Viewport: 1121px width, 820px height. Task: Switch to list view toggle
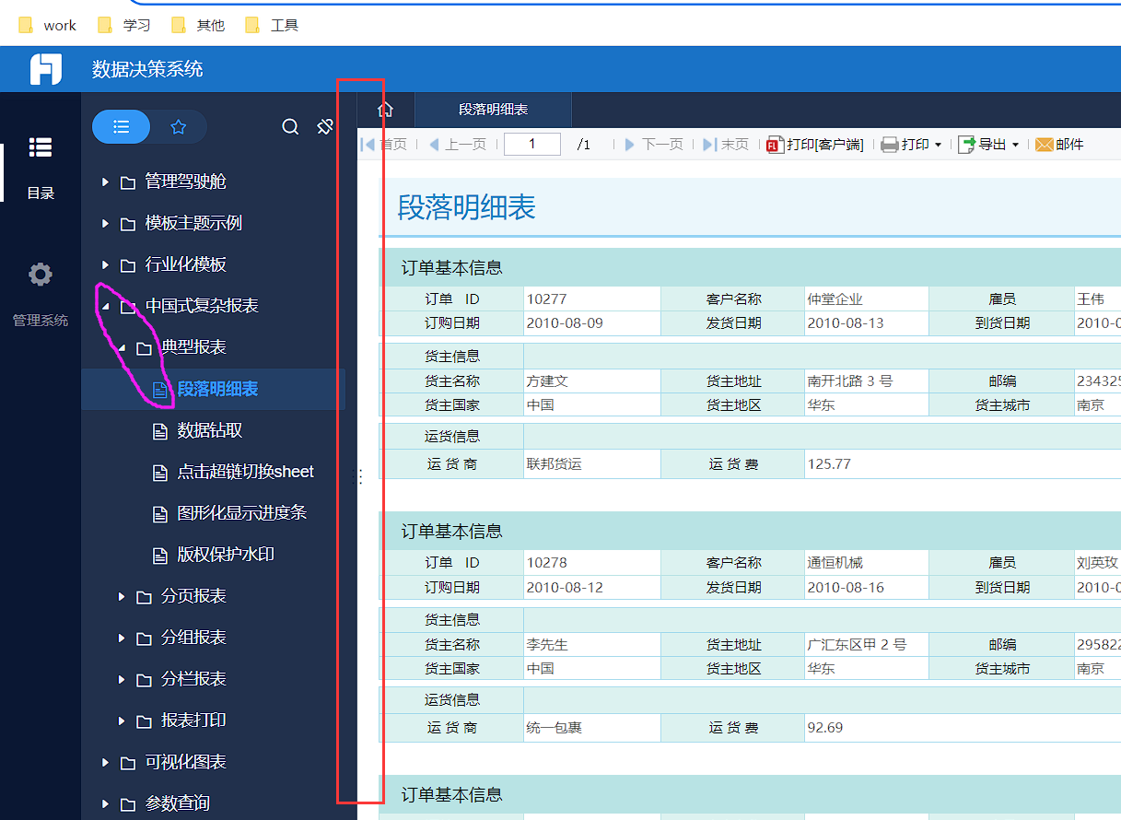(122, 127)
